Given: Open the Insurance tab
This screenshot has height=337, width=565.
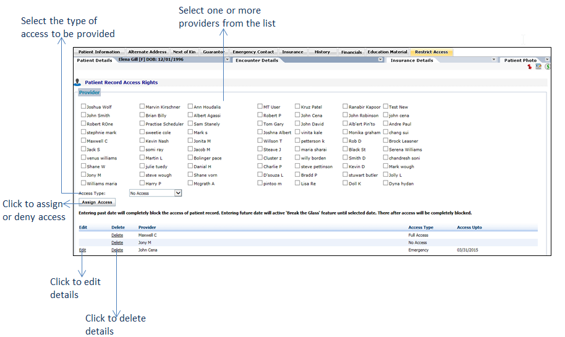Looking at the screenshot, I should (x=292, y=52).
